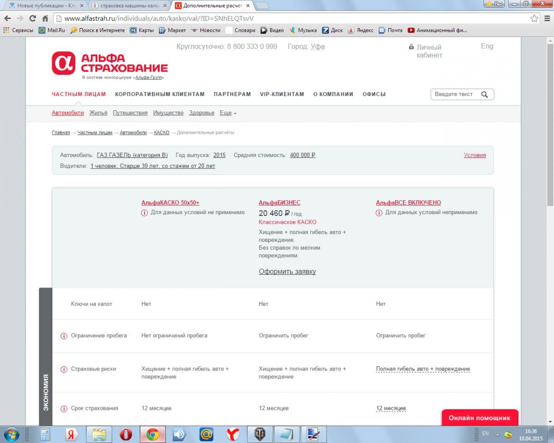Viewport: 554px width, 443px height.
Task: Edit drivers 1 человек, Старше 39 лет
Action: (x=153, y=166)
